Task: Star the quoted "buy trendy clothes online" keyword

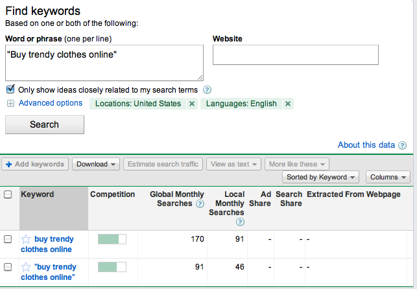Action: (26, 267)
